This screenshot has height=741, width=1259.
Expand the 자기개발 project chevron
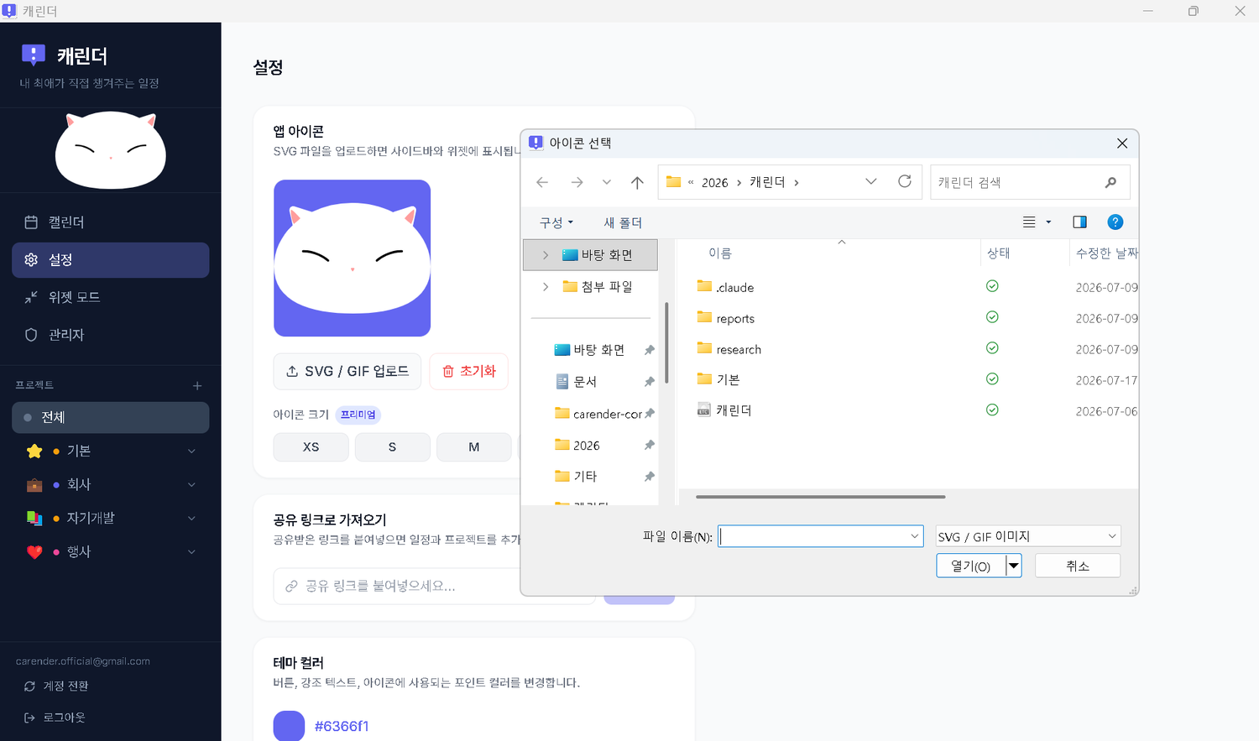[191, 519]
